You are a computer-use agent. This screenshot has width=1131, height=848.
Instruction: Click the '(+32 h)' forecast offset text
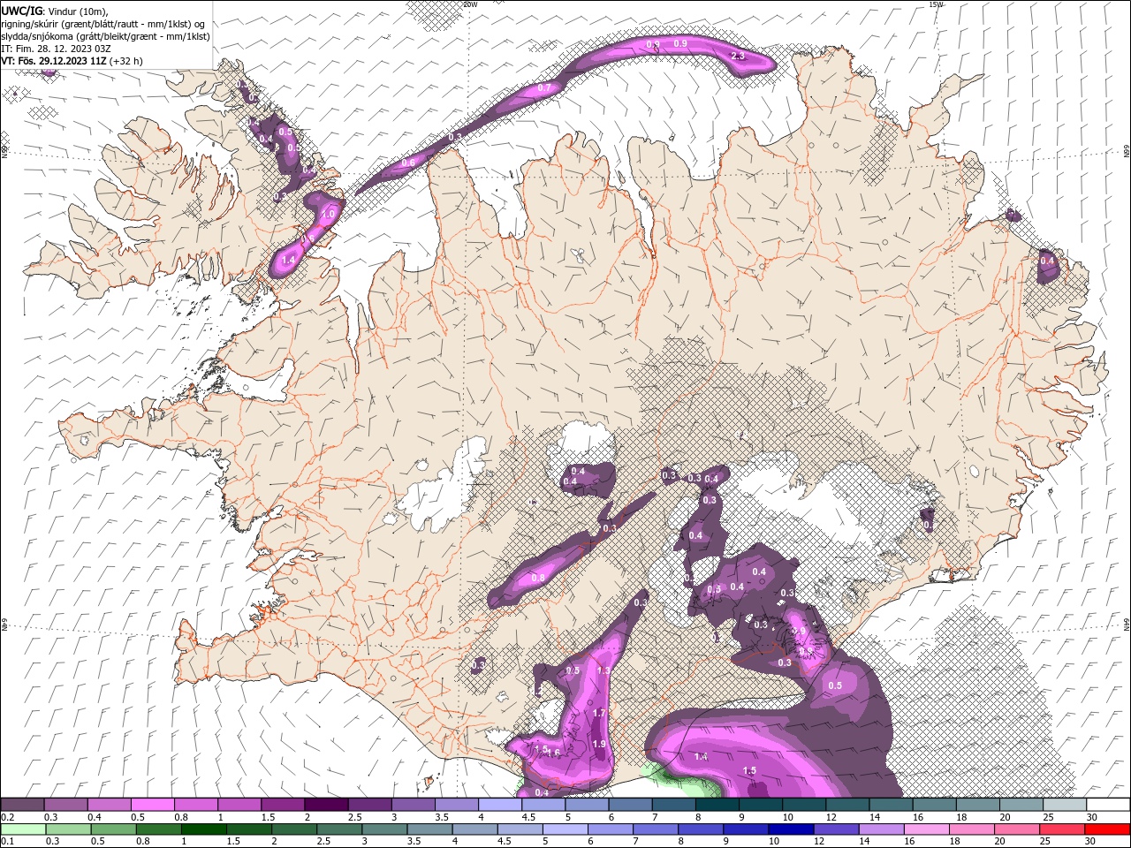point(126,61)
